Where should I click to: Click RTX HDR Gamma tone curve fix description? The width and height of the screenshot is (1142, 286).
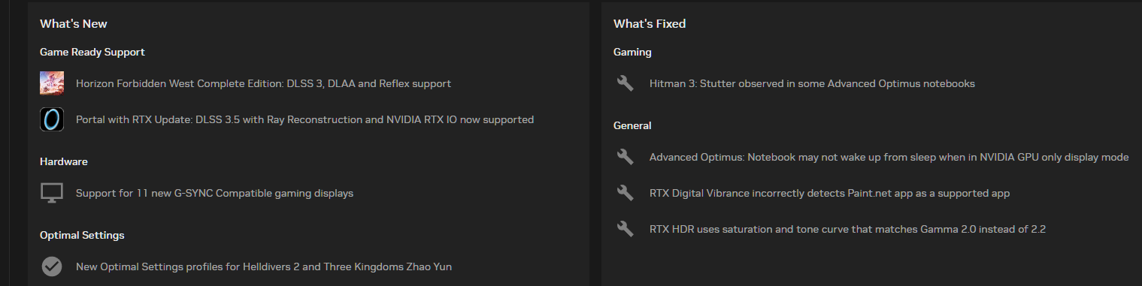tap(847, 229)
